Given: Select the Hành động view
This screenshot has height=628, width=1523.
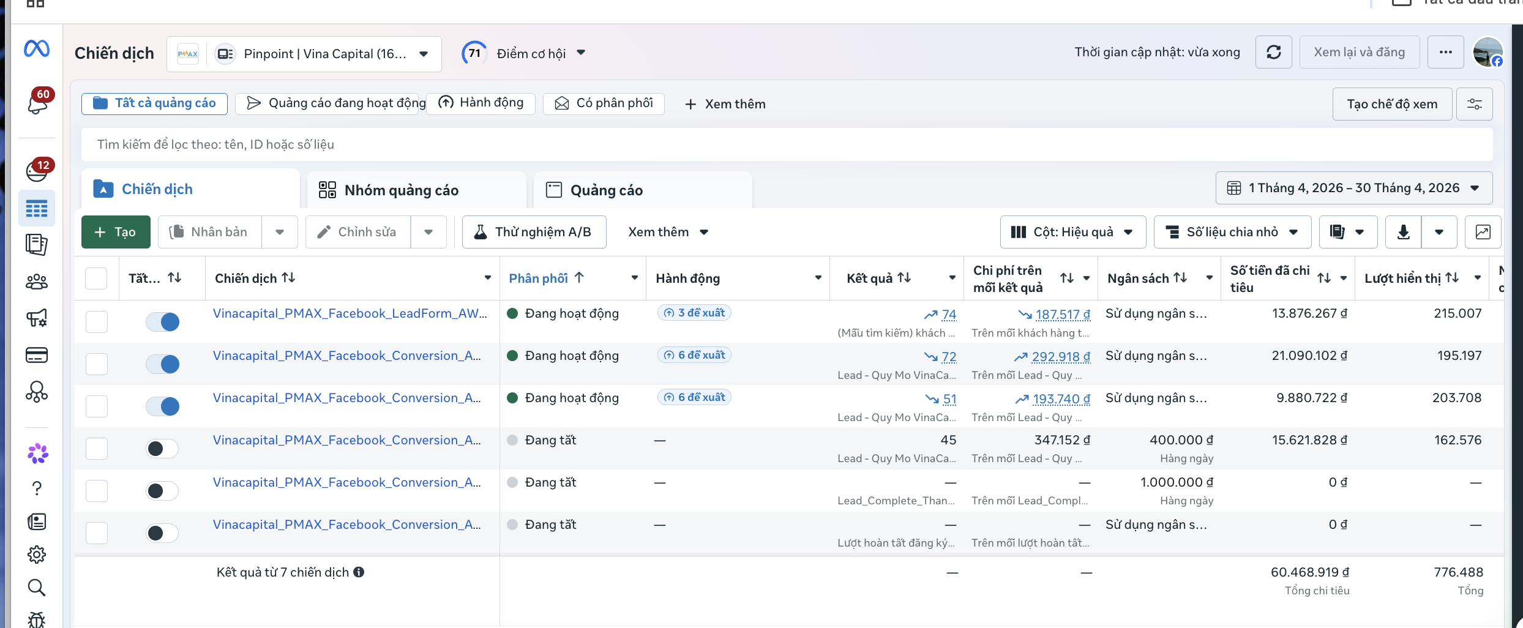Looking at the screenshot, I should 481,103.
